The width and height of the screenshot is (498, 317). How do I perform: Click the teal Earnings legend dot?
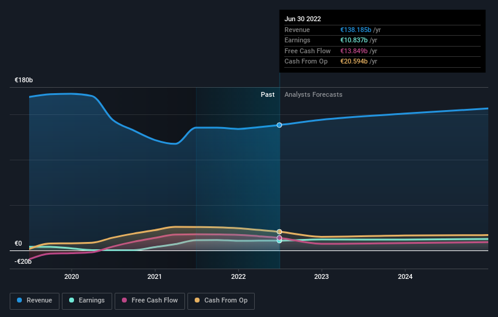[x=72, y=300]
